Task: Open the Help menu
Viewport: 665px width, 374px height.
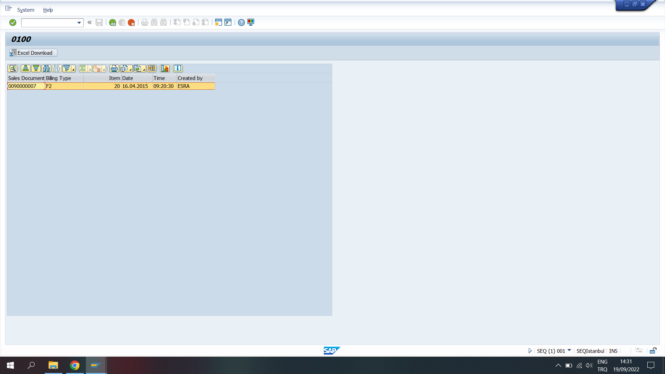Action: 48,10
